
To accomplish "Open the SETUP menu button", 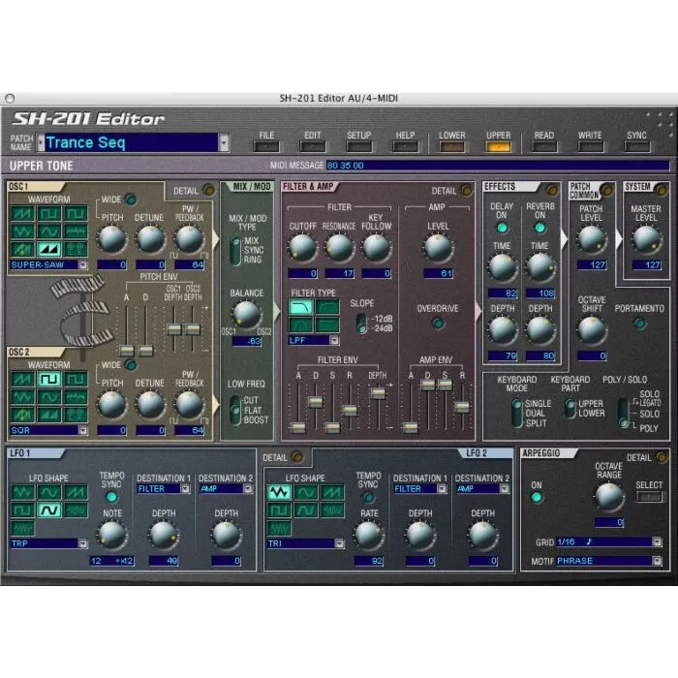I will click(358, 147).
